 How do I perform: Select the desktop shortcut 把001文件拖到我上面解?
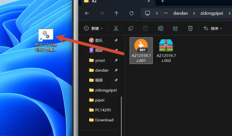(46, 40)
